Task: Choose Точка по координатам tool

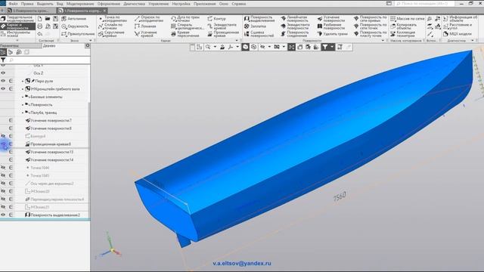Action: click(113, 19)
